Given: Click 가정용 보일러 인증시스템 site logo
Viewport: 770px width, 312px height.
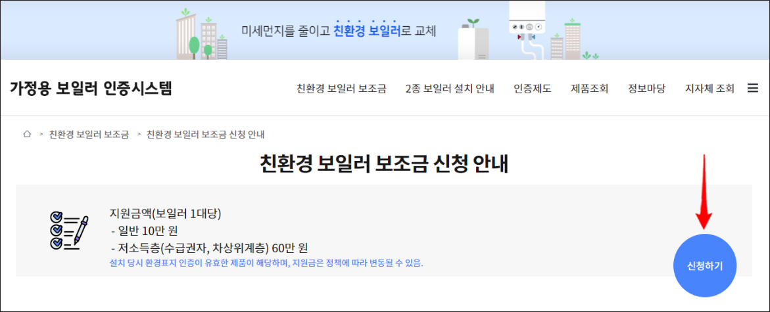Looking at the screenshot, I should [x=91, y=88].
